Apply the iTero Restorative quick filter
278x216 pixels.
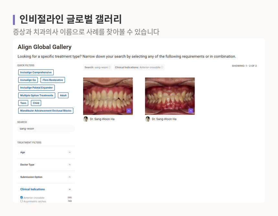tap(53, 80)
